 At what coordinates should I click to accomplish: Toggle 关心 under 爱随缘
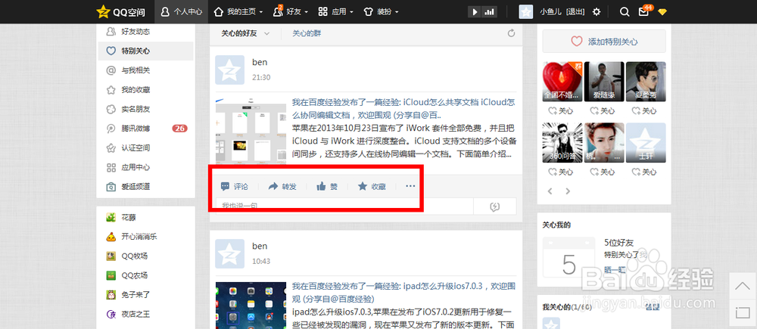click(604, 111)
